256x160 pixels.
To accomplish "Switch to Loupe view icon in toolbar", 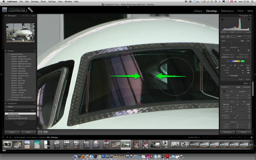I will point(40,132).
